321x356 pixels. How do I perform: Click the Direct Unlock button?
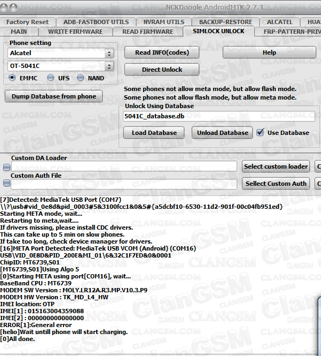(x=162, y=70)
